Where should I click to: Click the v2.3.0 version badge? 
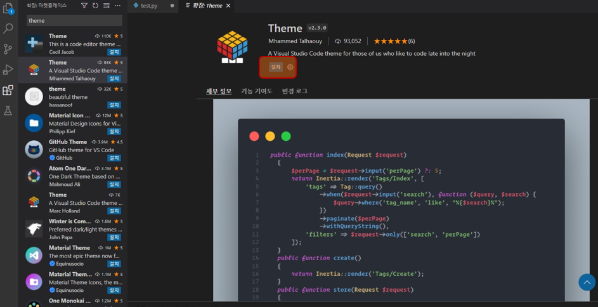click(317, 28)
